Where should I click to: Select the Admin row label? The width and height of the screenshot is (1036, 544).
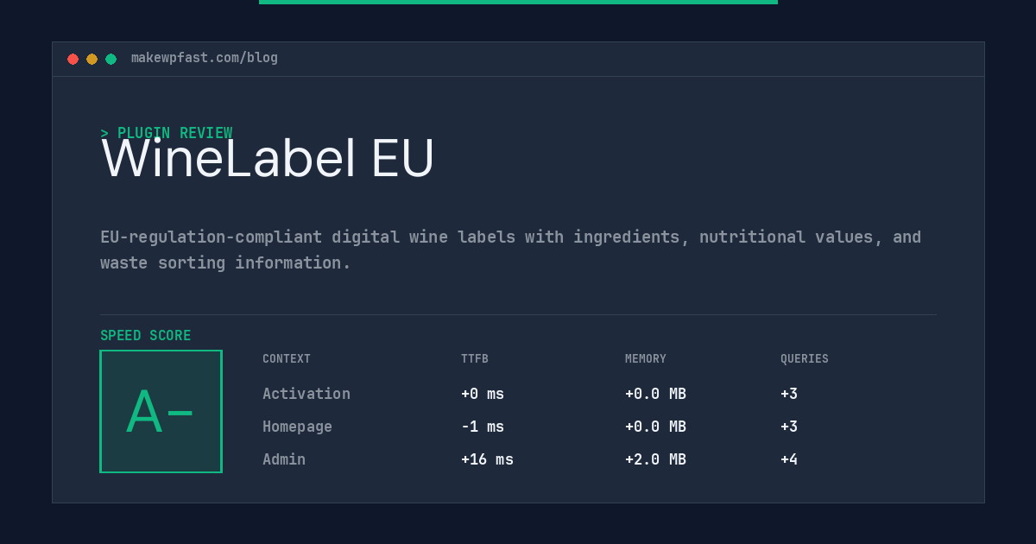click(284, 459)
